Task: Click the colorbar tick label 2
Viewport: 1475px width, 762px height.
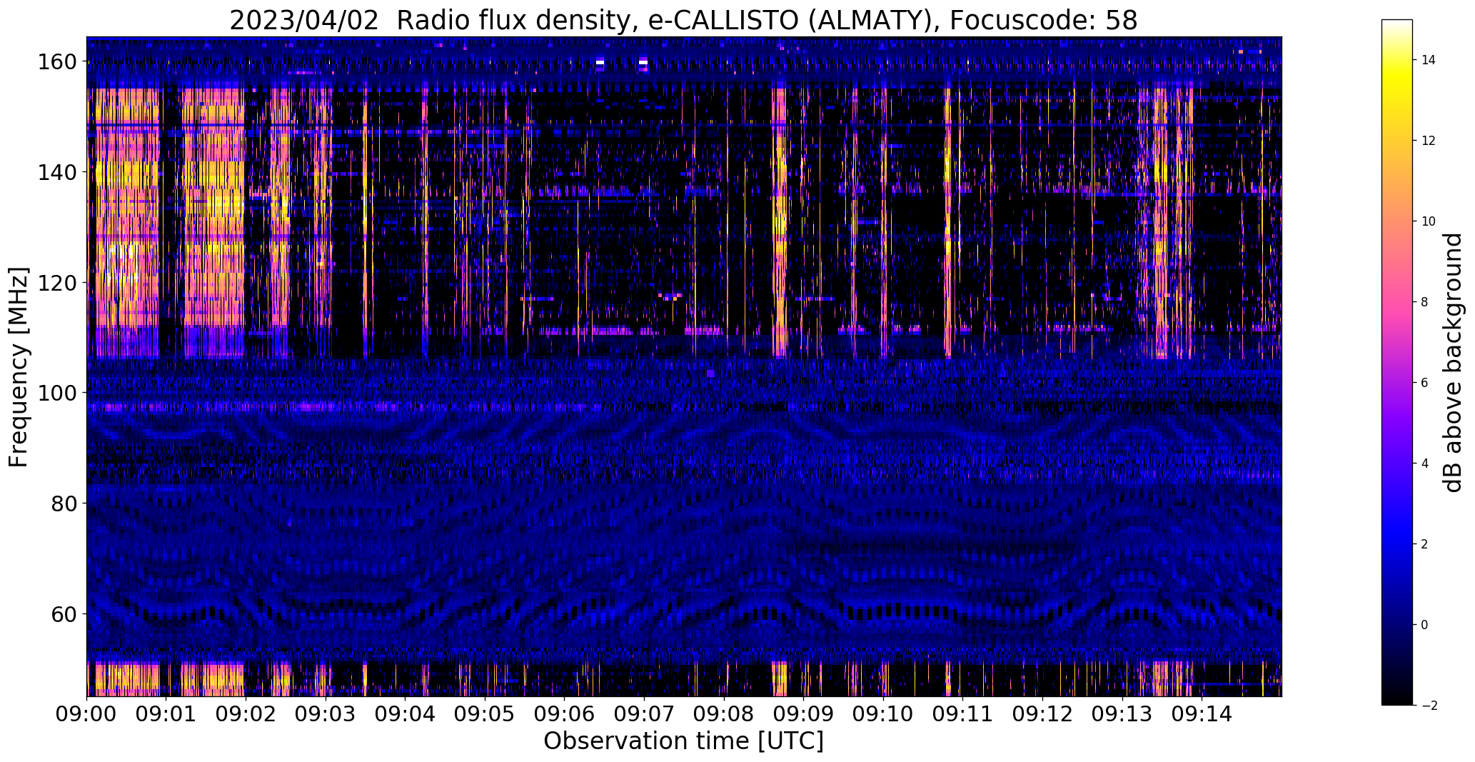Action: coord(1424,544)
